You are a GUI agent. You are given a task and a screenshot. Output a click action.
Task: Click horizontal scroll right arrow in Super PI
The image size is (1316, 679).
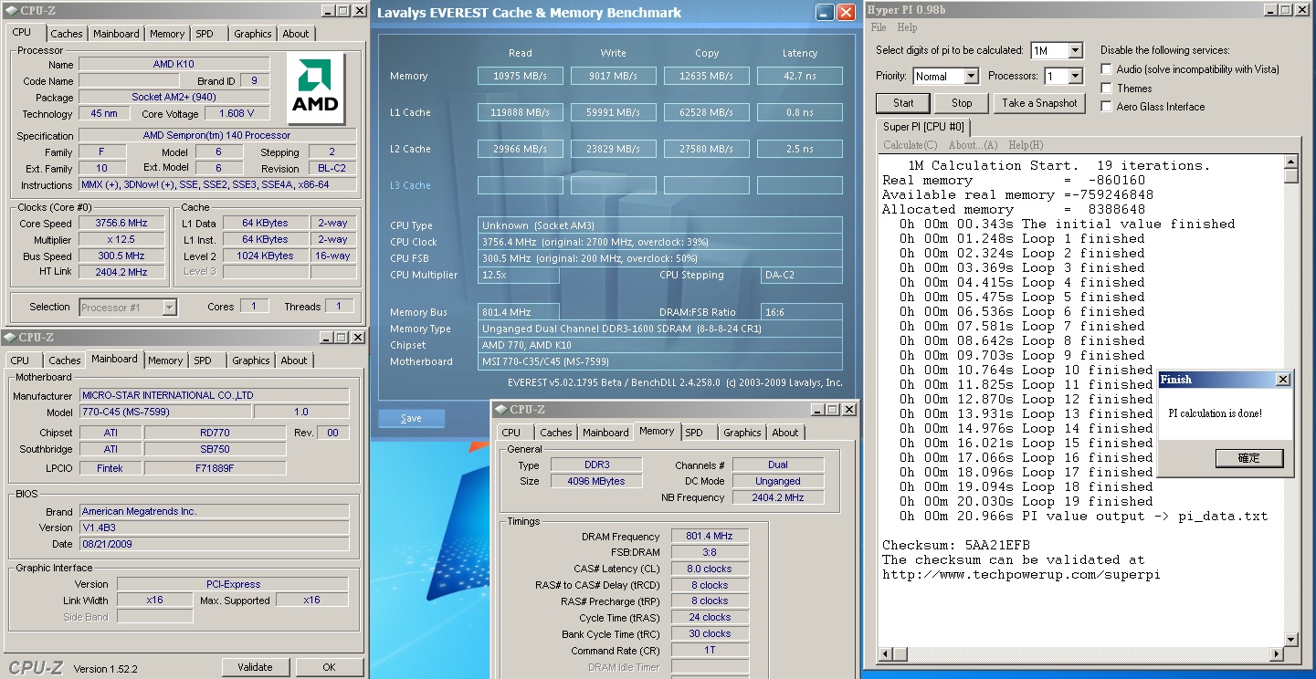[x=1277, y=654]
